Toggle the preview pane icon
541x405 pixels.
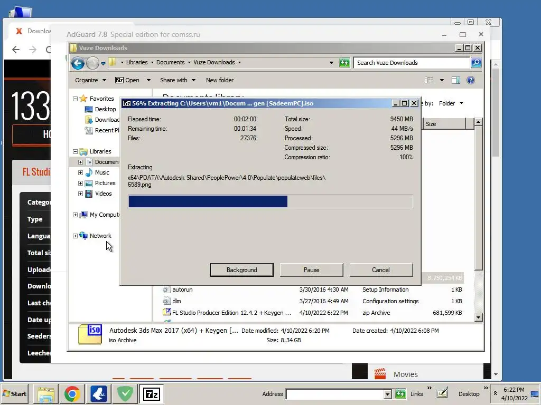456,80
